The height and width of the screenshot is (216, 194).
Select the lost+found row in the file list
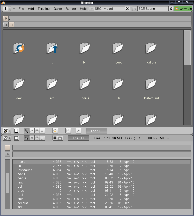[102, 170]
